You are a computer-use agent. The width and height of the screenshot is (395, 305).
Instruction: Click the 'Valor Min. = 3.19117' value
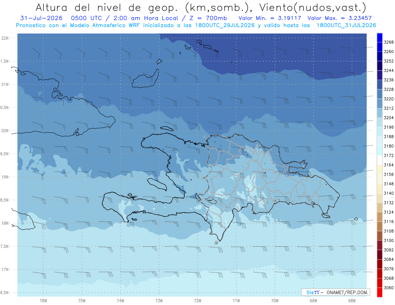pyautogui.click(x=270, y=18)
